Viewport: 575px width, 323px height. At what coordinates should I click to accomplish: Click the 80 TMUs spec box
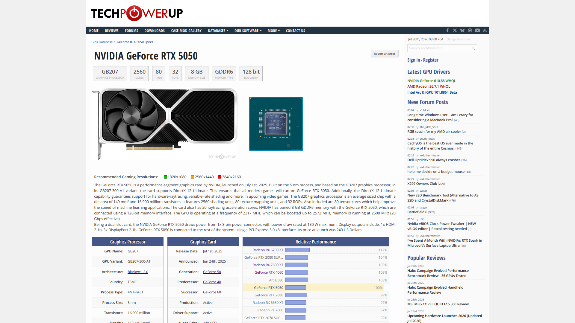click(159, 74)
